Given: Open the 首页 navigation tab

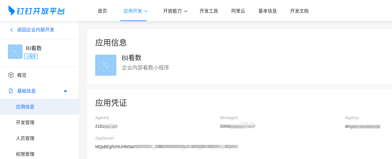Looking at the screenshot, I should 102,11.
